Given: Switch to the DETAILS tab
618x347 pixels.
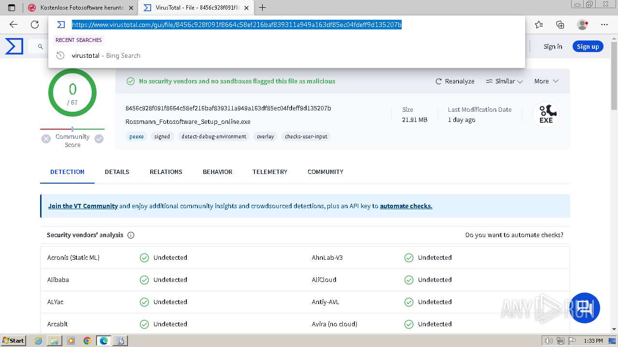Looking at the screenshot, I should (117, 172).
